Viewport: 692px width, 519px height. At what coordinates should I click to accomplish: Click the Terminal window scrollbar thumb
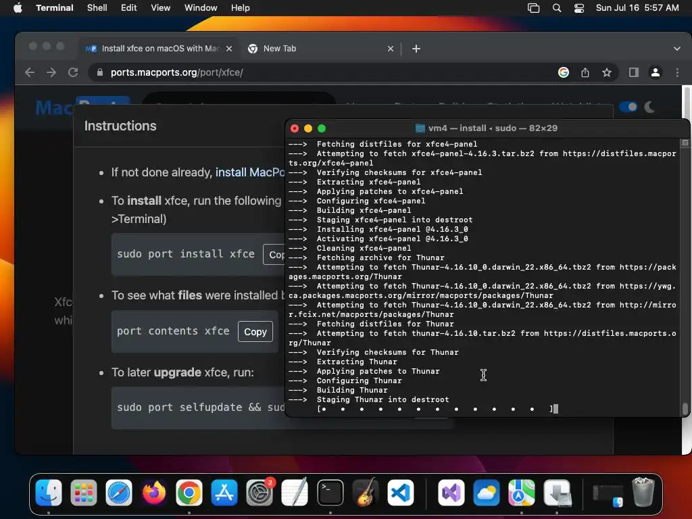click(x=685, y=408)
